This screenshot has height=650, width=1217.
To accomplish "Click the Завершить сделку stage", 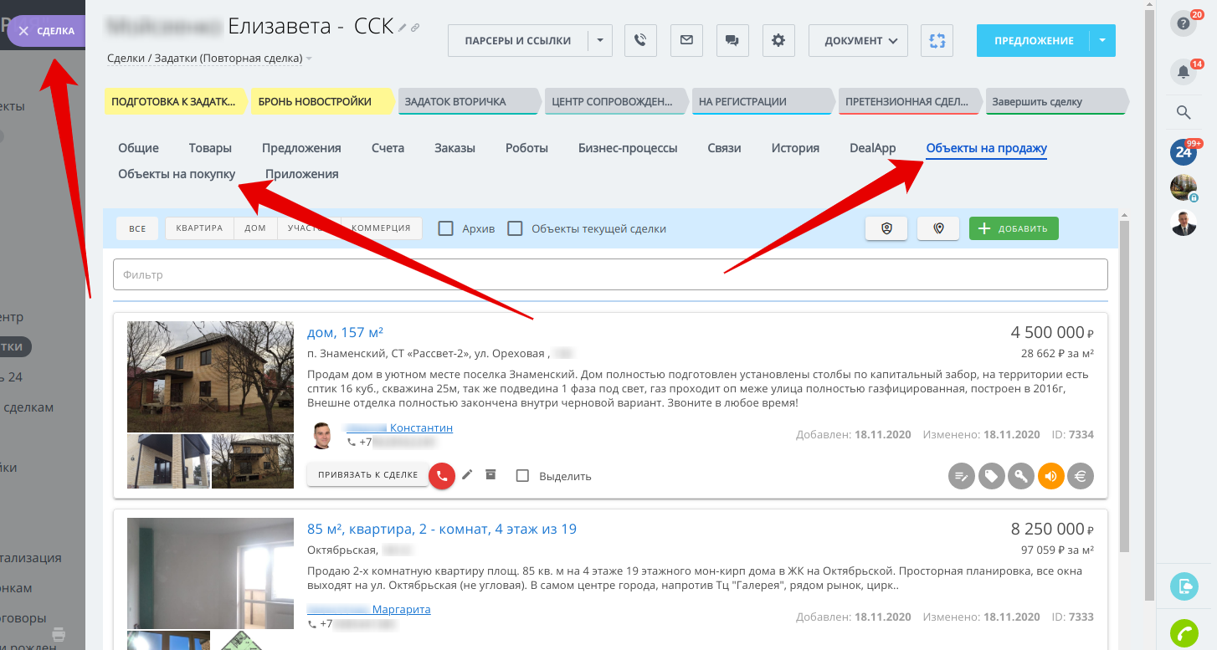I will coord(1055,101).
